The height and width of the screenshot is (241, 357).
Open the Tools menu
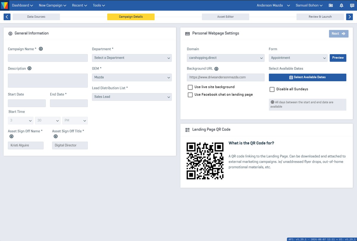pos(99,5)
